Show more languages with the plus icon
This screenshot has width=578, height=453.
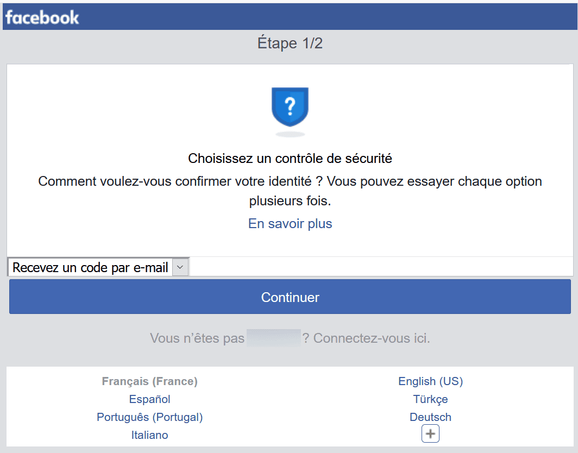click(430, 433)
